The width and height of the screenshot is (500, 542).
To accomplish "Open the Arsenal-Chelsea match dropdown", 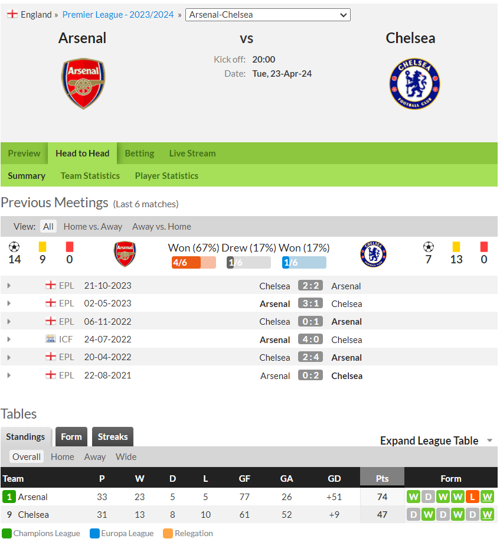I will pos(268,15).
